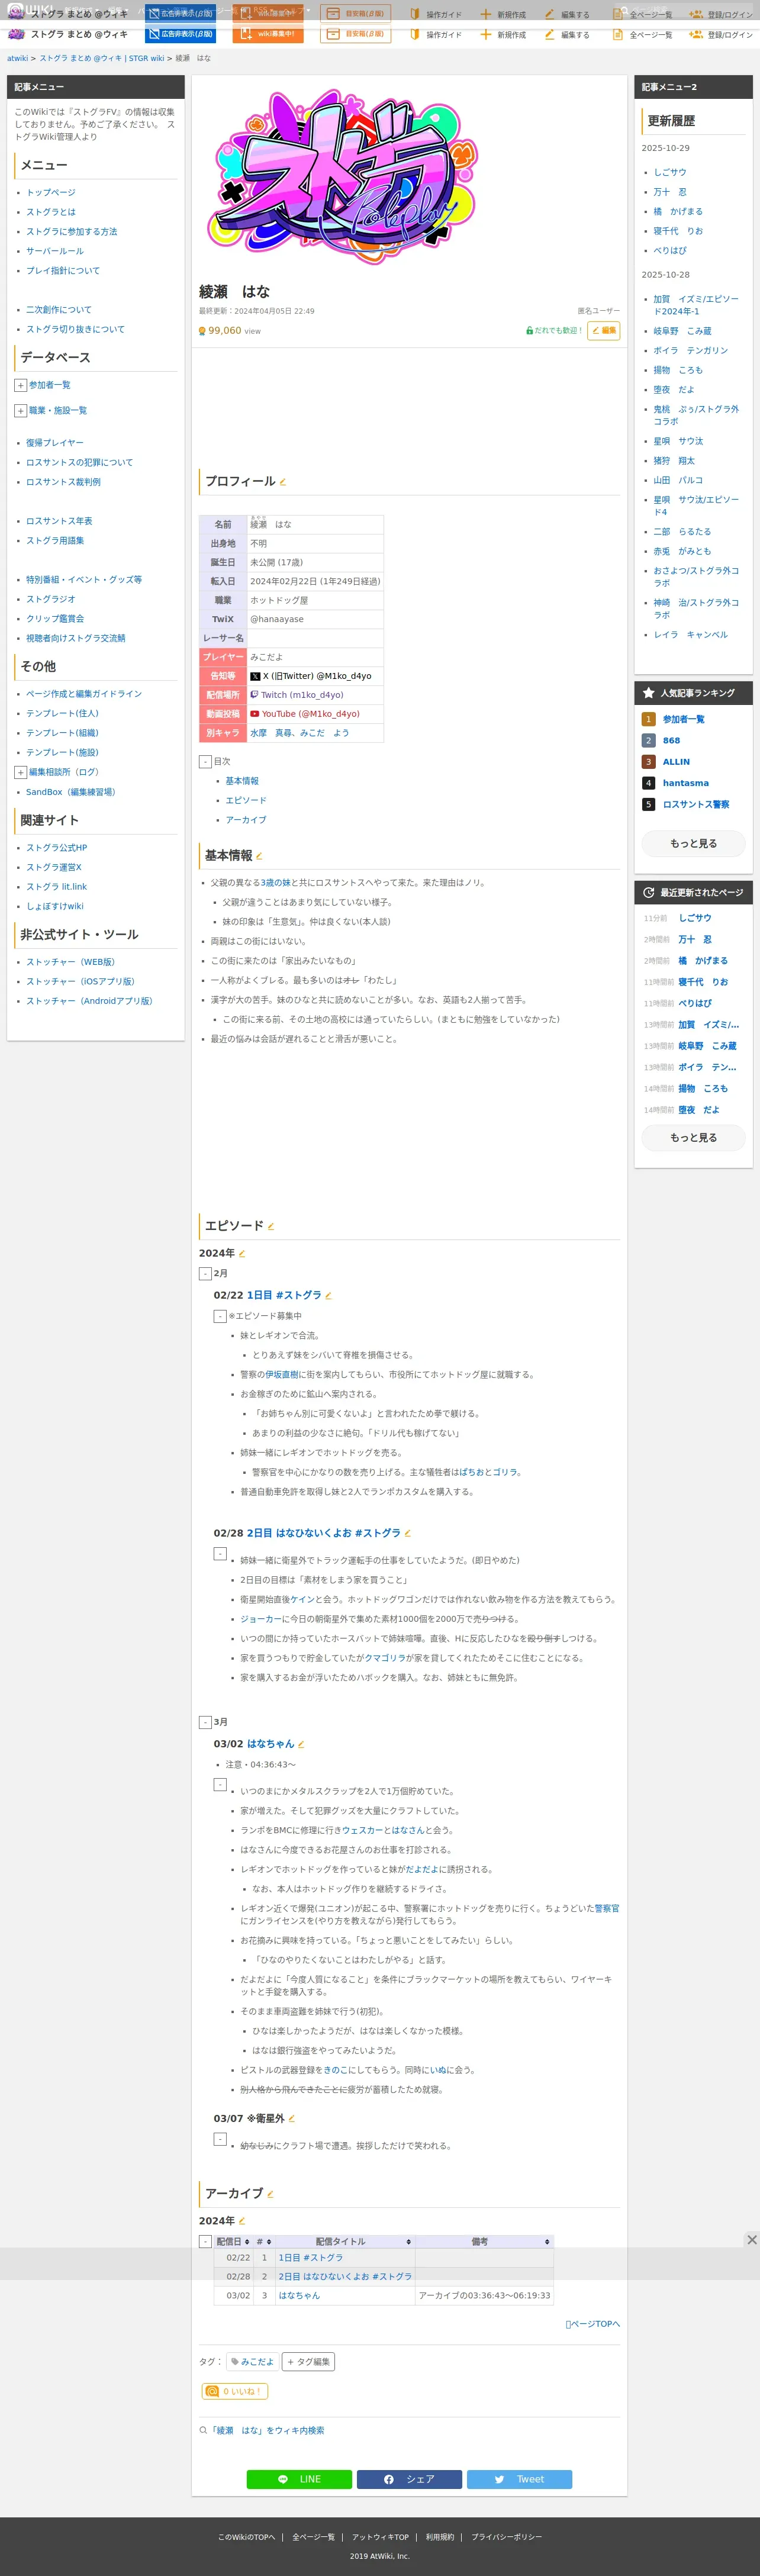Open the ページTOPへ link

click(593, 2324)
